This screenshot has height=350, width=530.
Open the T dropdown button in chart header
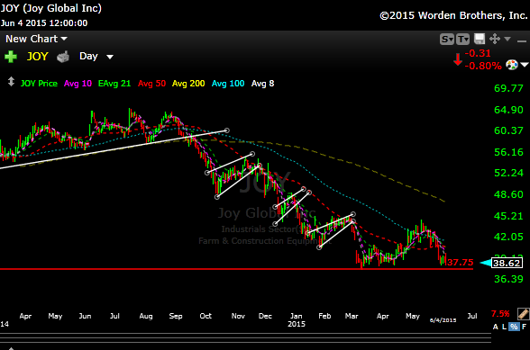(x=462, y=40)
